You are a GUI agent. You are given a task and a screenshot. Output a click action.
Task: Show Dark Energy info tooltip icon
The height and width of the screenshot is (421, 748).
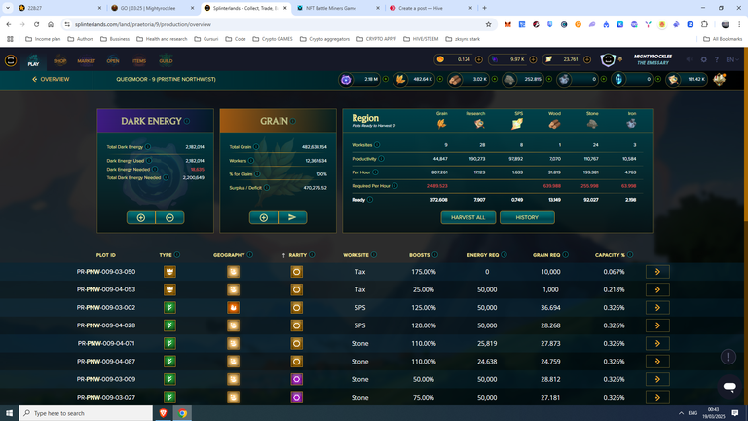(x=187, y=121)
